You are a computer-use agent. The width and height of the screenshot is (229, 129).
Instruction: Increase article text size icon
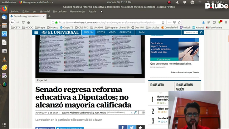[x=135, y=113]
